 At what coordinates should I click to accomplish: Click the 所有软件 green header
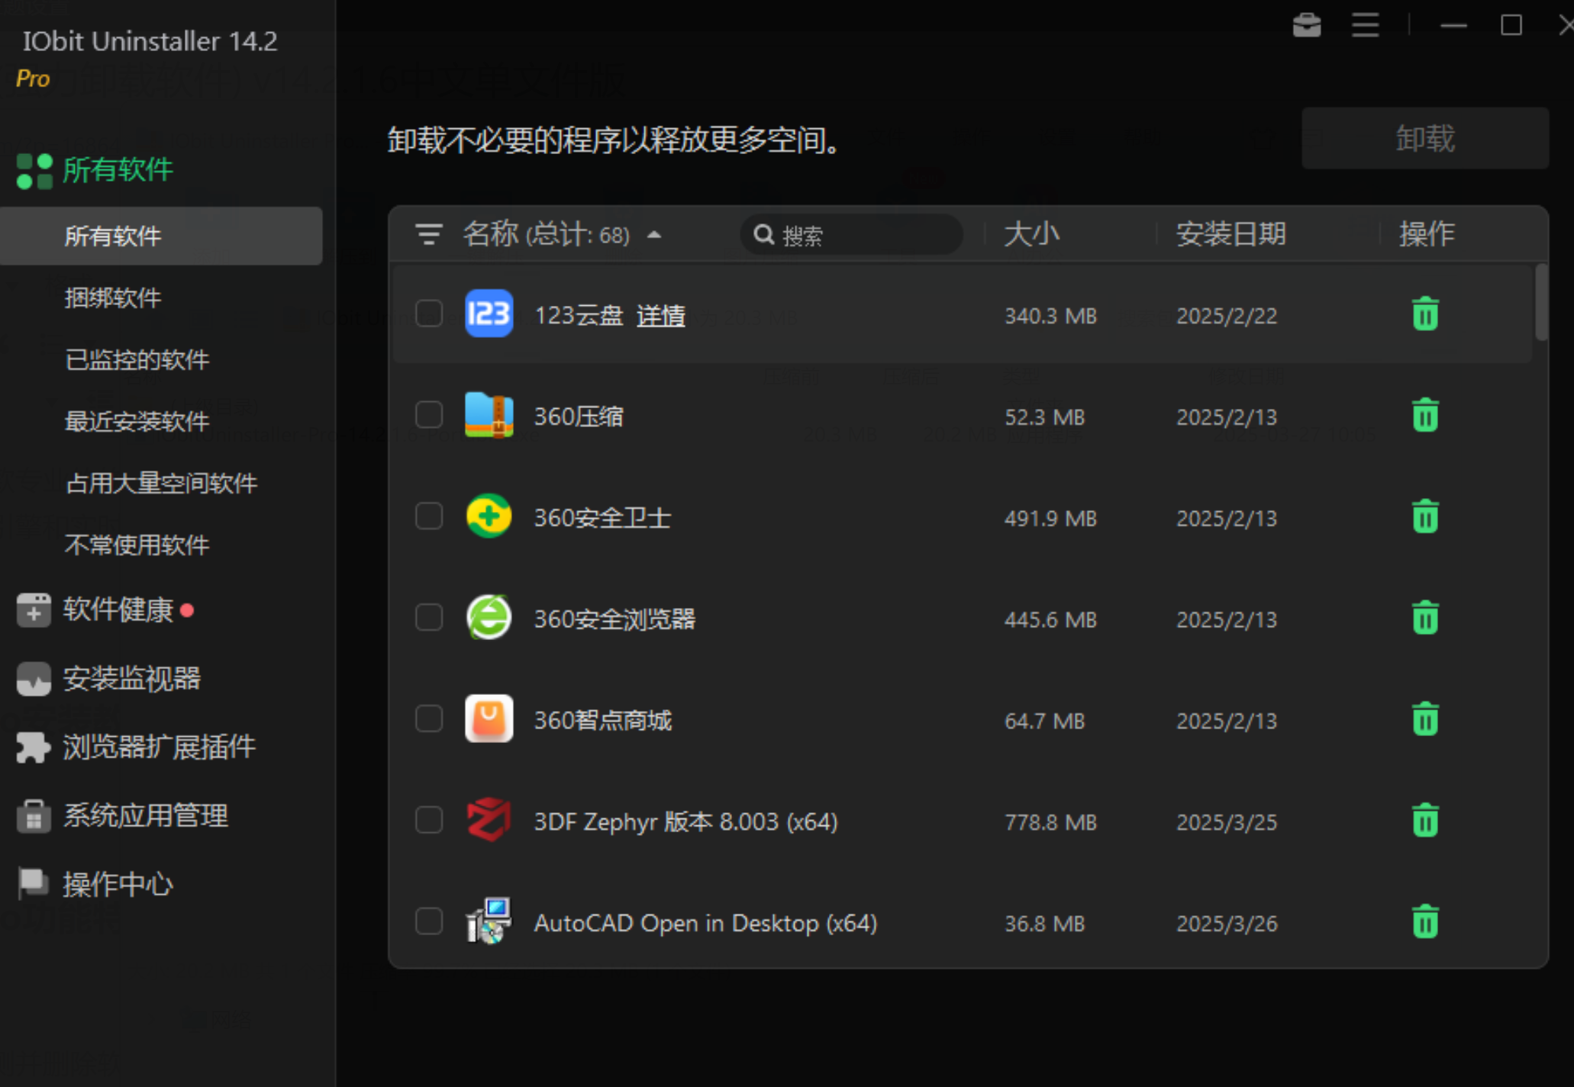(118, 170)
